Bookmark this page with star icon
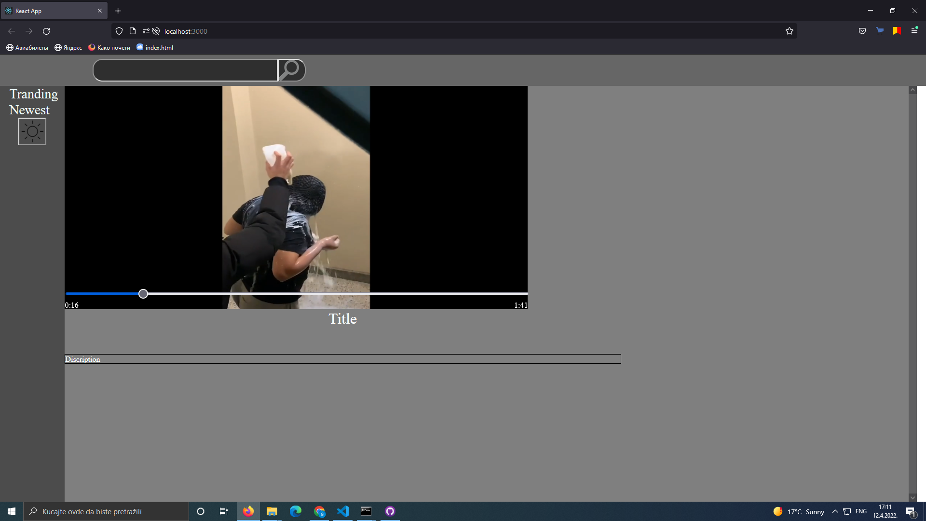 point(790,31)
